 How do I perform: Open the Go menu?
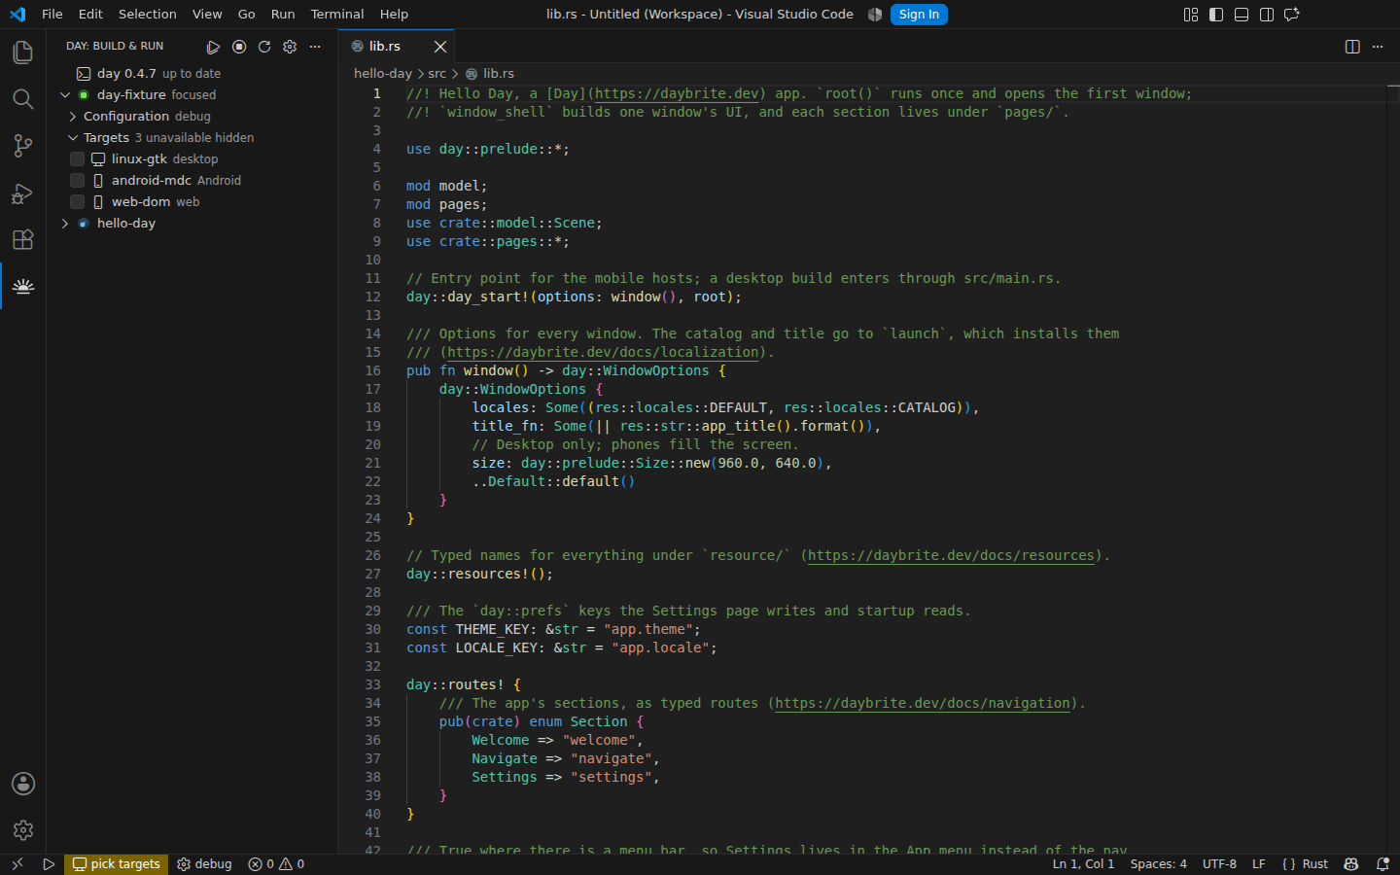tap(247, 15)
